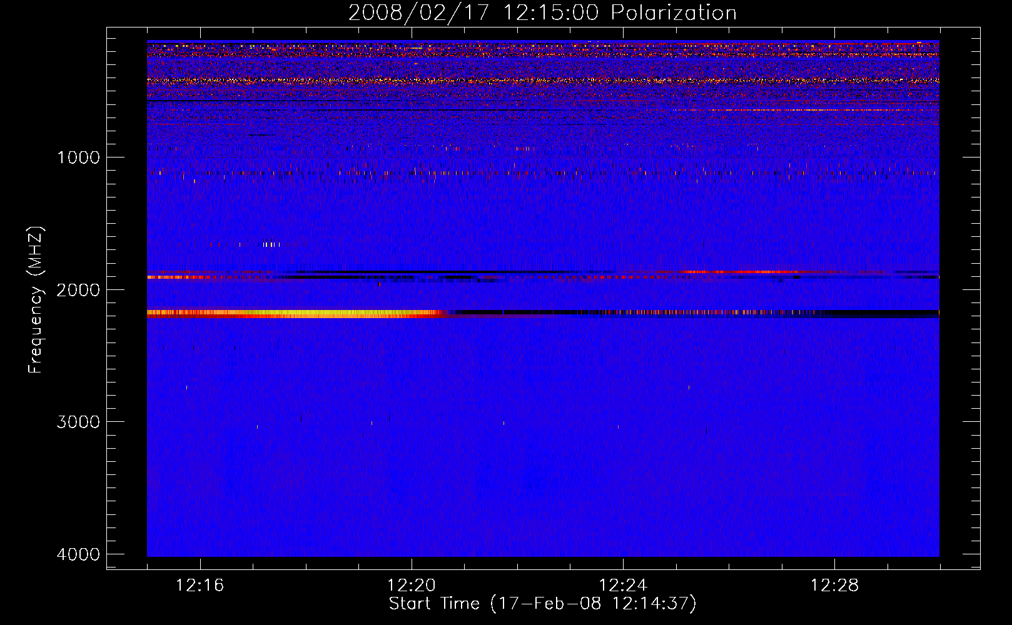Click the 3000 frequency tick label

click(79, 422)
